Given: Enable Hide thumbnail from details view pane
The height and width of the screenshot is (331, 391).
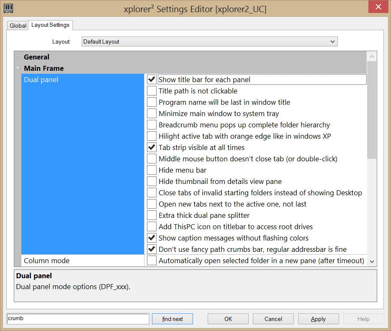Looking at the screenshot, I should click(152, 181).
